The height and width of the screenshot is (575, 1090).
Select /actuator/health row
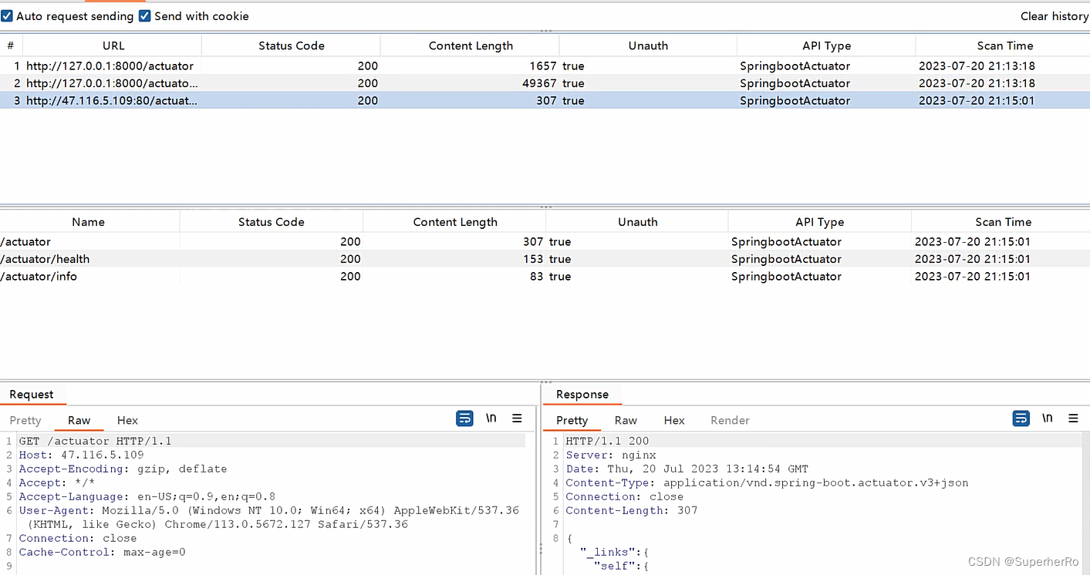point(545,259)
